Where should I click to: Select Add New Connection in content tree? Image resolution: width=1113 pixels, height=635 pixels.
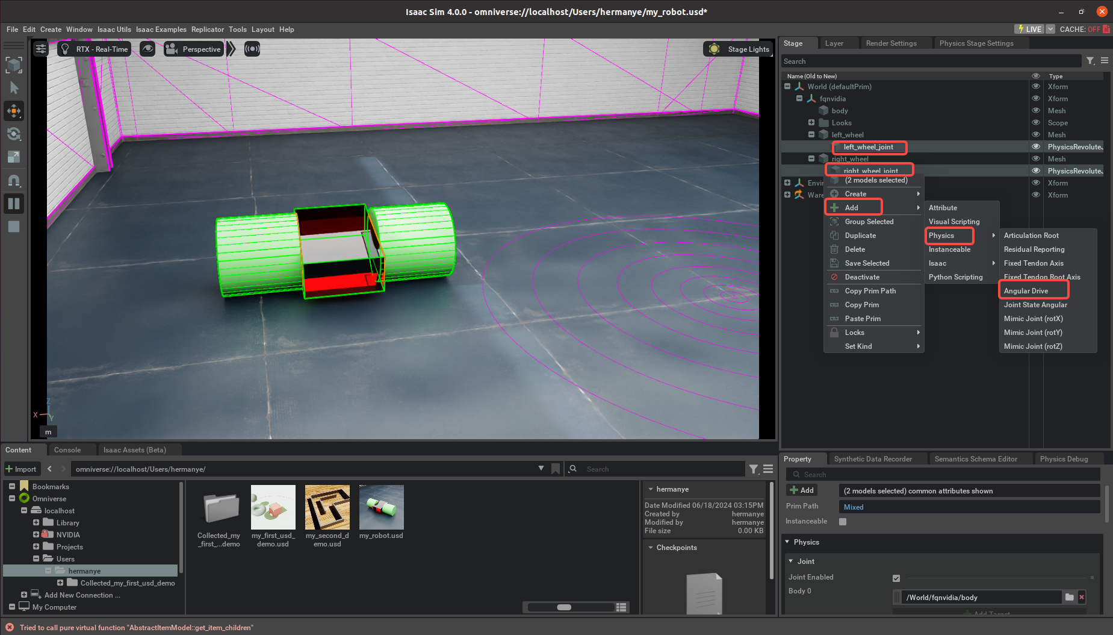(82, 595)
